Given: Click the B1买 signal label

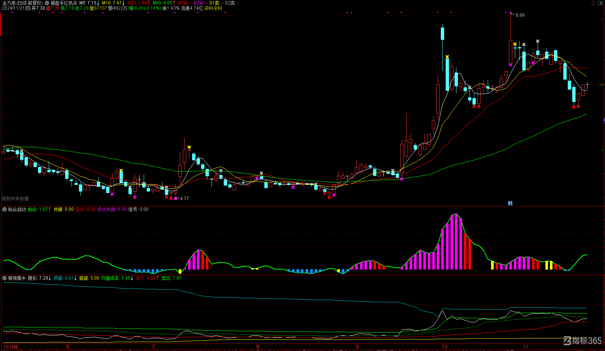Looking at the screenshot, I should [185, 3].
